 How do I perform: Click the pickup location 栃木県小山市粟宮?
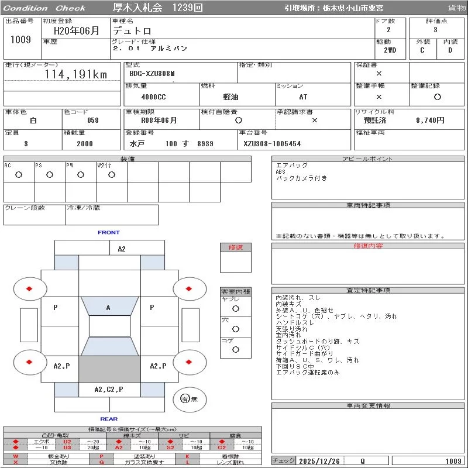coord(353,8)
